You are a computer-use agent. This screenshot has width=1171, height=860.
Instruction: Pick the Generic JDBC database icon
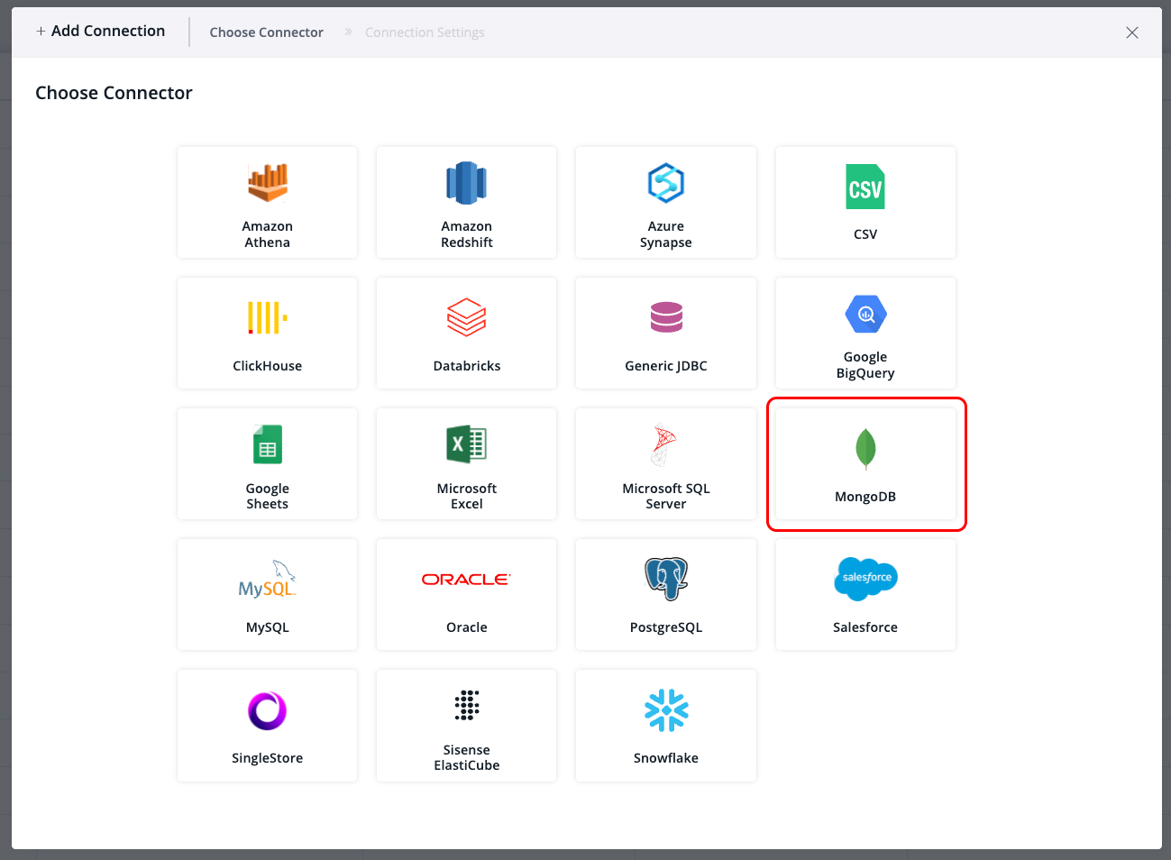pos(666,317)
